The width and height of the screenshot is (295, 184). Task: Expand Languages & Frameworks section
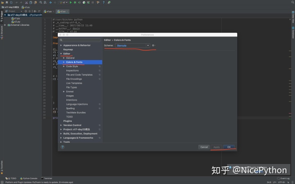[61, 138]
